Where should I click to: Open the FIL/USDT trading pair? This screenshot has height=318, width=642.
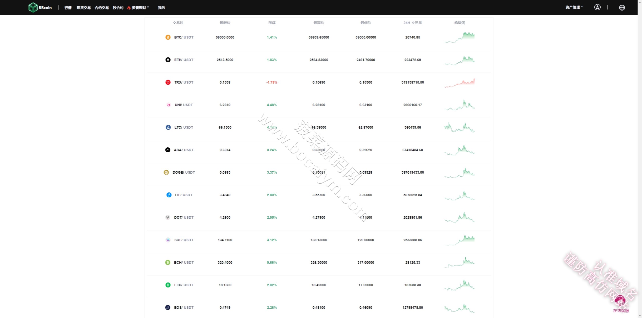click(184, 195)
